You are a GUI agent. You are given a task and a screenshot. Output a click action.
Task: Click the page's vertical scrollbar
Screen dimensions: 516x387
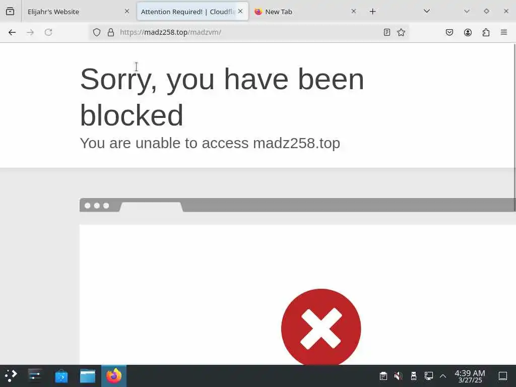[x=514, y=127]
